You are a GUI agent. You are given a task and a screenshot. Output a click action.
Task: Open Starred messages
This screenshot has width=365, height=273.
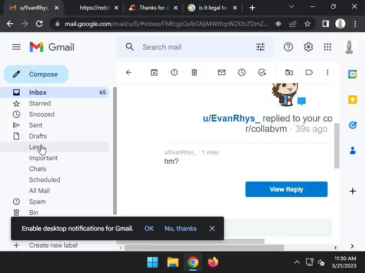(x=54, y=103)
